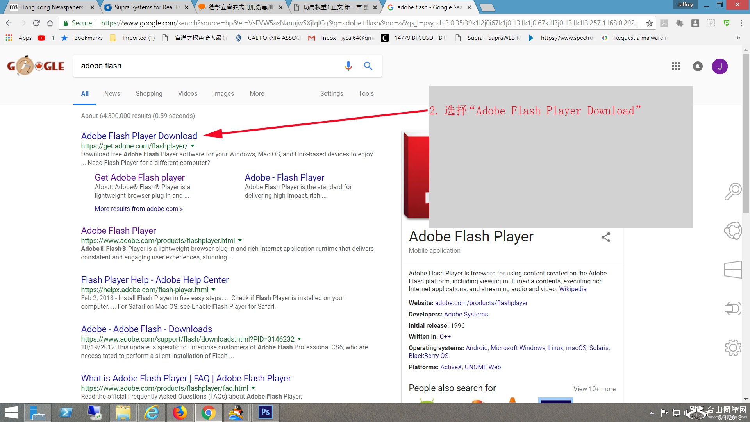
Task: Expand dropdown arrow beside helpx.adobe.com URL
Action: [213, 290]
